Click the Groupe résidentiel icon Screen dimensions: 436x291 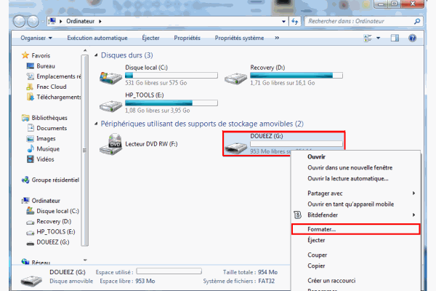25,180
